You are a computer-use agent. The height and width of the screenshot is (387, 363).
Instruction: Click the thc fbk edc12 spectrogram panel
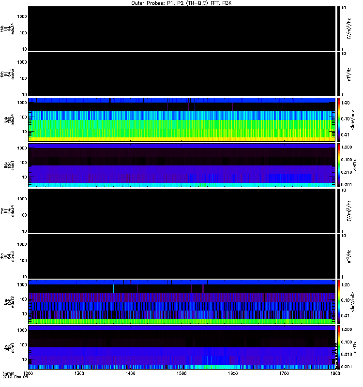point(181,302)
